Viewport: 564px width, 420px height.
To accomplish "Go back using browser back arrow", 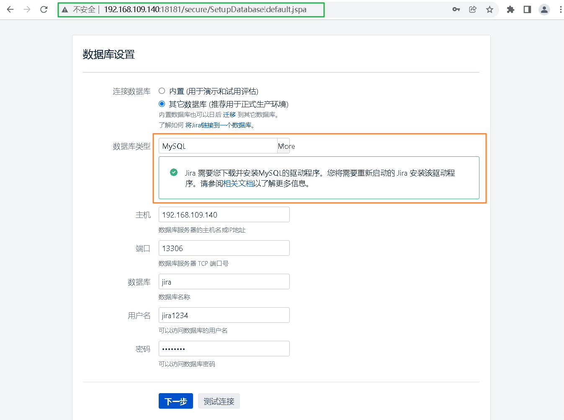I will coord(10,9).
